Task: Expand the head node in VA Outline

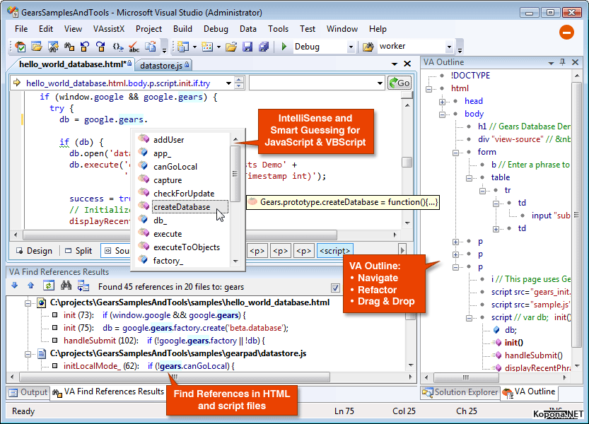Action: (442, 102)
